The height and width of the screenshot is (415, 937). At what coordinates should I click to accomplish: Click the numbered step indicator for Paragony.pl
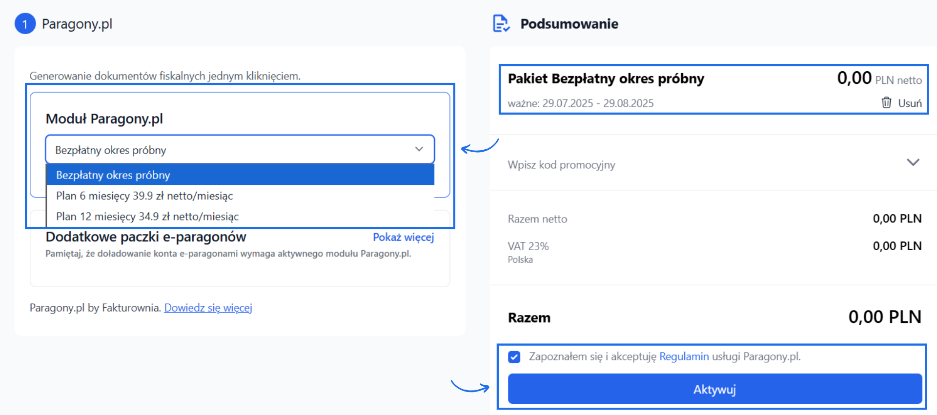pos(25,23)
